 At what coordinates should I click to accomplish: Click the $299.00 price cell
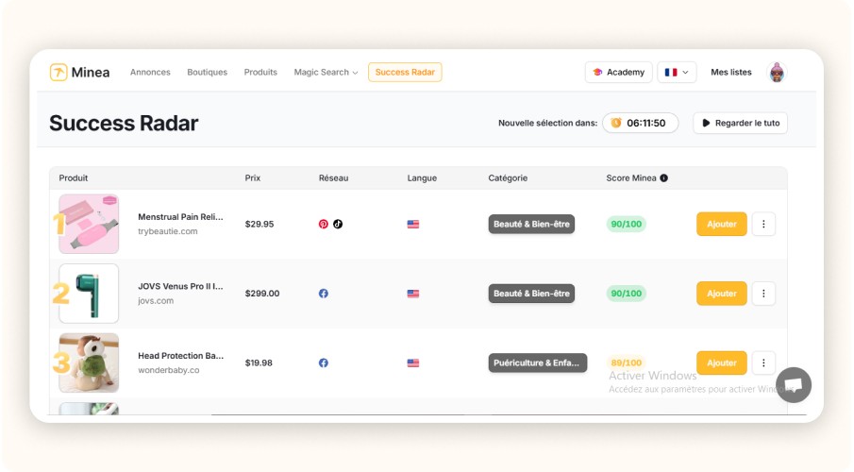click(262, 294)
